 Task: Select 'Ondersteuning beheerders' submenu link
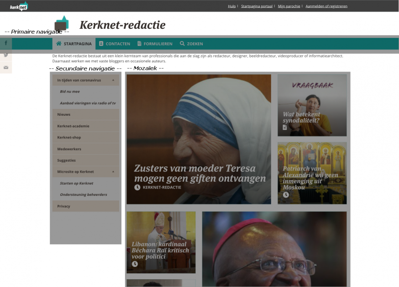pyautogui.click(x=84, y=195)
